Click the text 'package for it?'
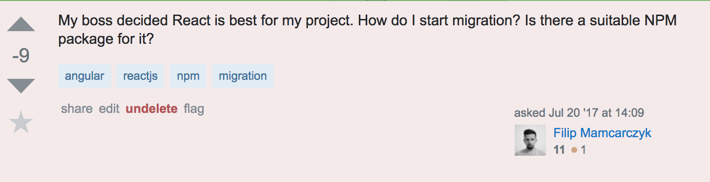 coord(106,39)
